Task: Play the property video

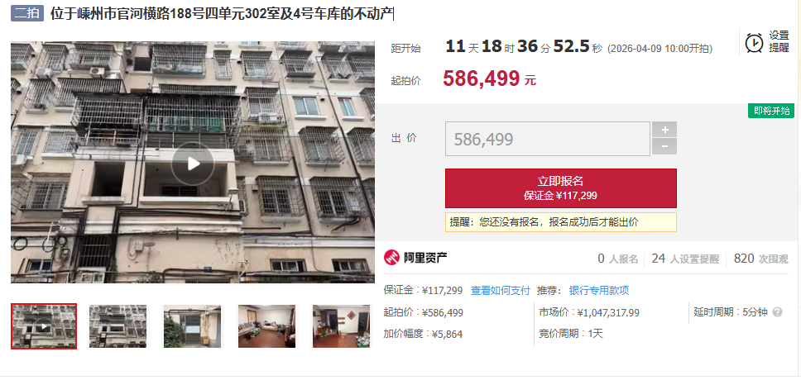Action: click(x=193, y=164)
